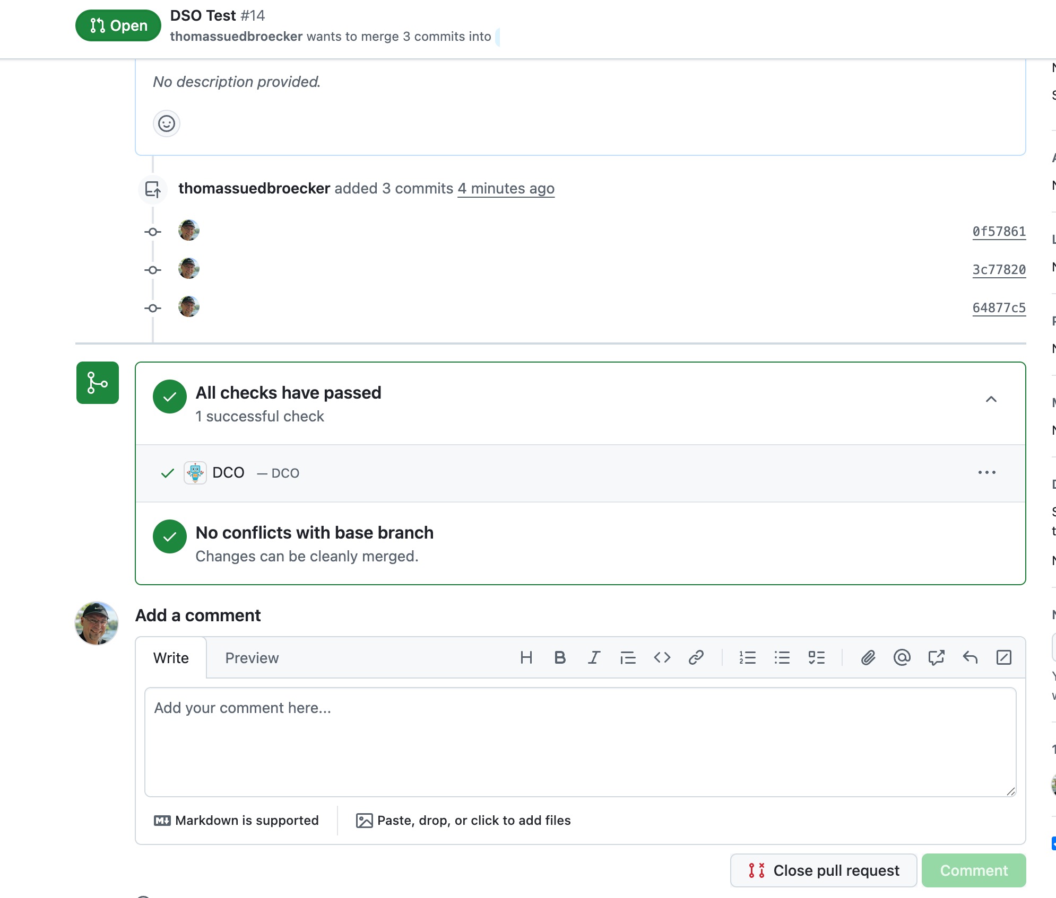Image resolution: width=1056 pixels, height=898 pixels.
Task: Click your profile avatar next to Add a comment
Action: (97, 623)
